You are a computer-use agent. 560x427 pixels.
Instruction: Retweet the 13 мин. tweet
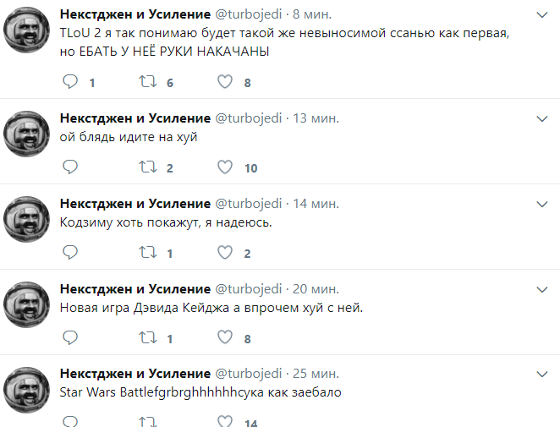pyautogui.click(x=147, y=167)
